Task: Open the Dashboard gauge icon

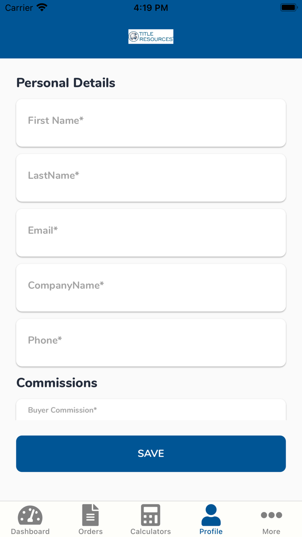Action: (30, 515)
